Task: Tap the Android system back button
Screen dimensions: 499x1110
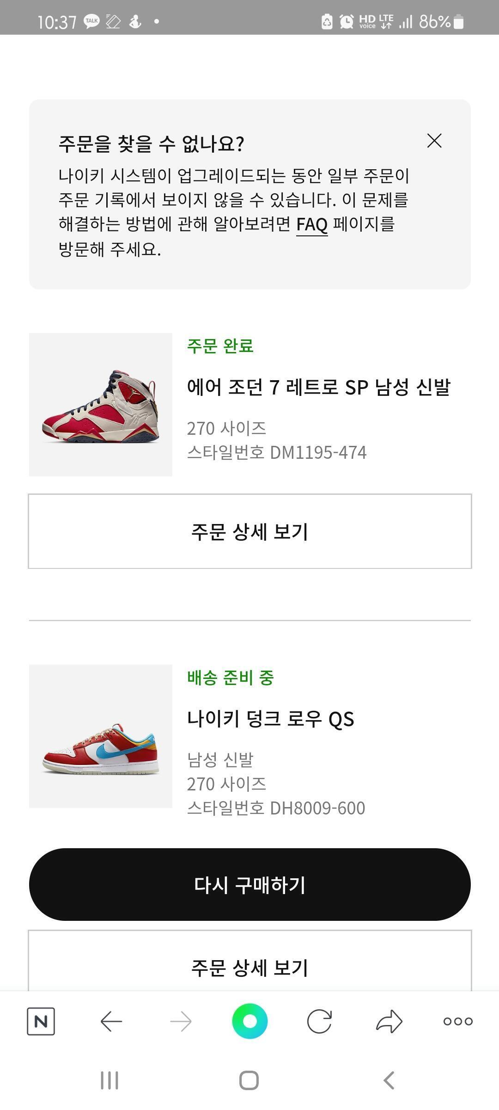Action: click(389, 1080)
